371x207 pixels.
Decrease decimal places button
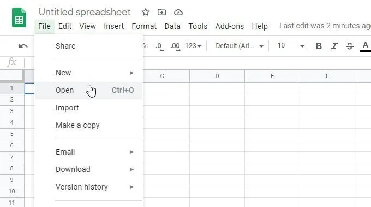[x=160, y=46]
